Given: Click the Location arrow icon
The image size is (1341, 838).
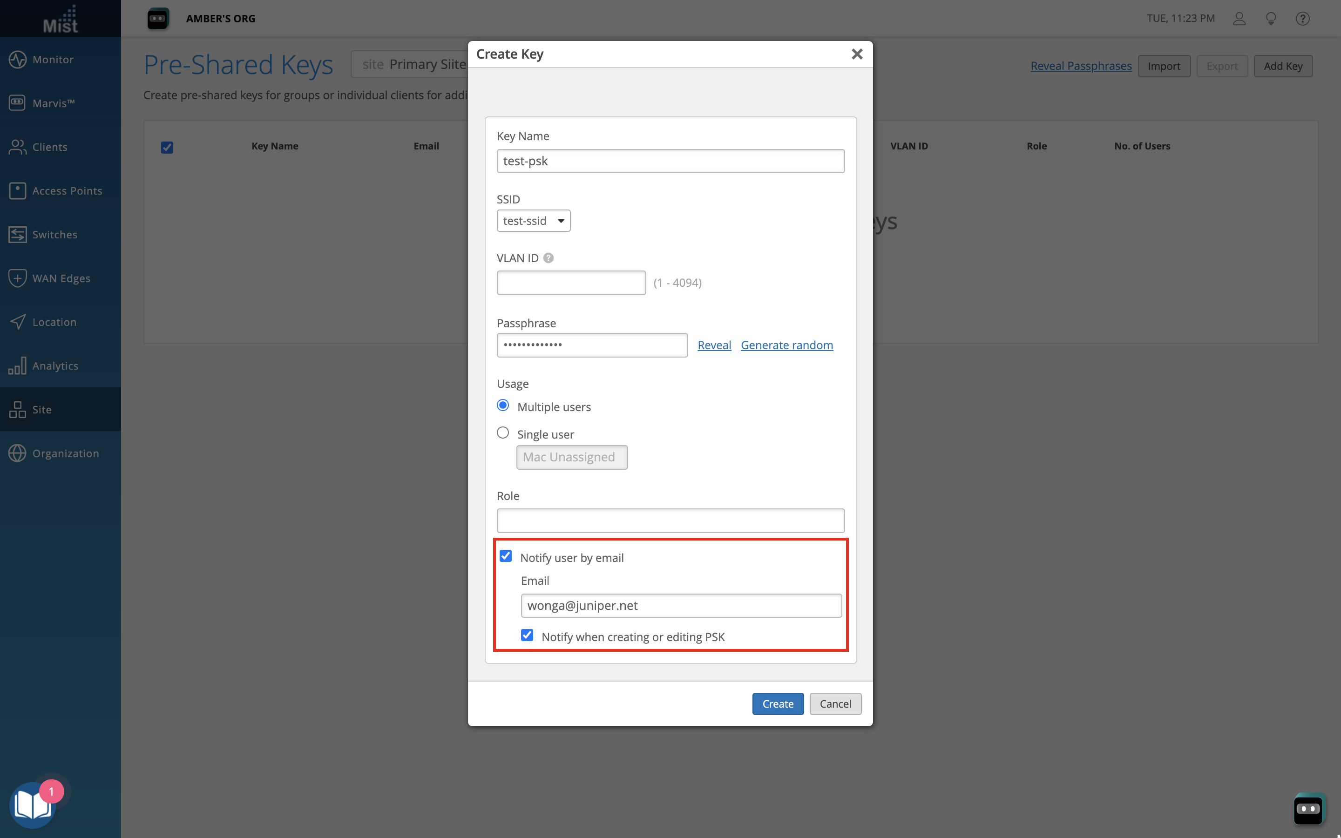Looking at the screenshot, I should [x=17, y=322].
